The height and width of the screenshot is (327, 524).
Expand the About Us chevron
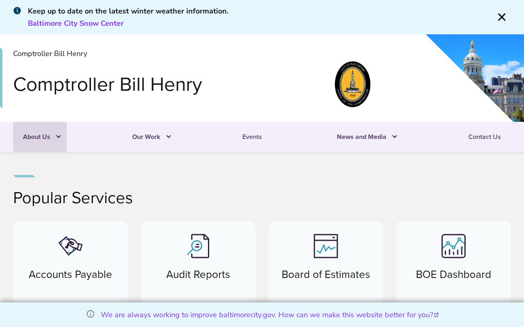point(59,137)
